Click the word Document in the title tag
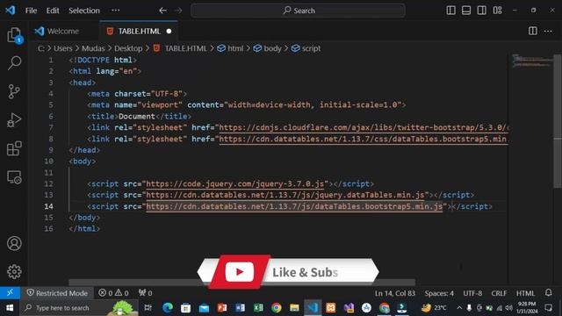Image resolution: width=562 pixels, height=316 pixels. click(137, 117)
